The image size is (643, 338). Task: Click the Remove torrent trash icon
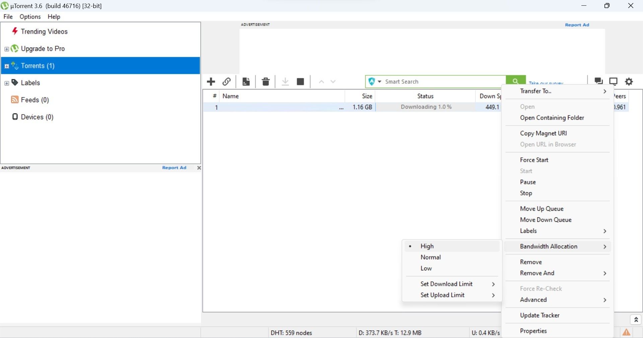[266, 81]
